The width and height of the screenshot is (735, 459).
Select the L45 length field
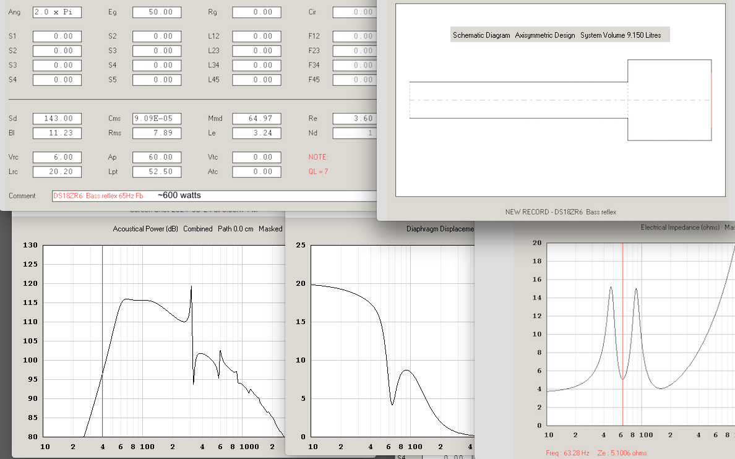point(257,80)
